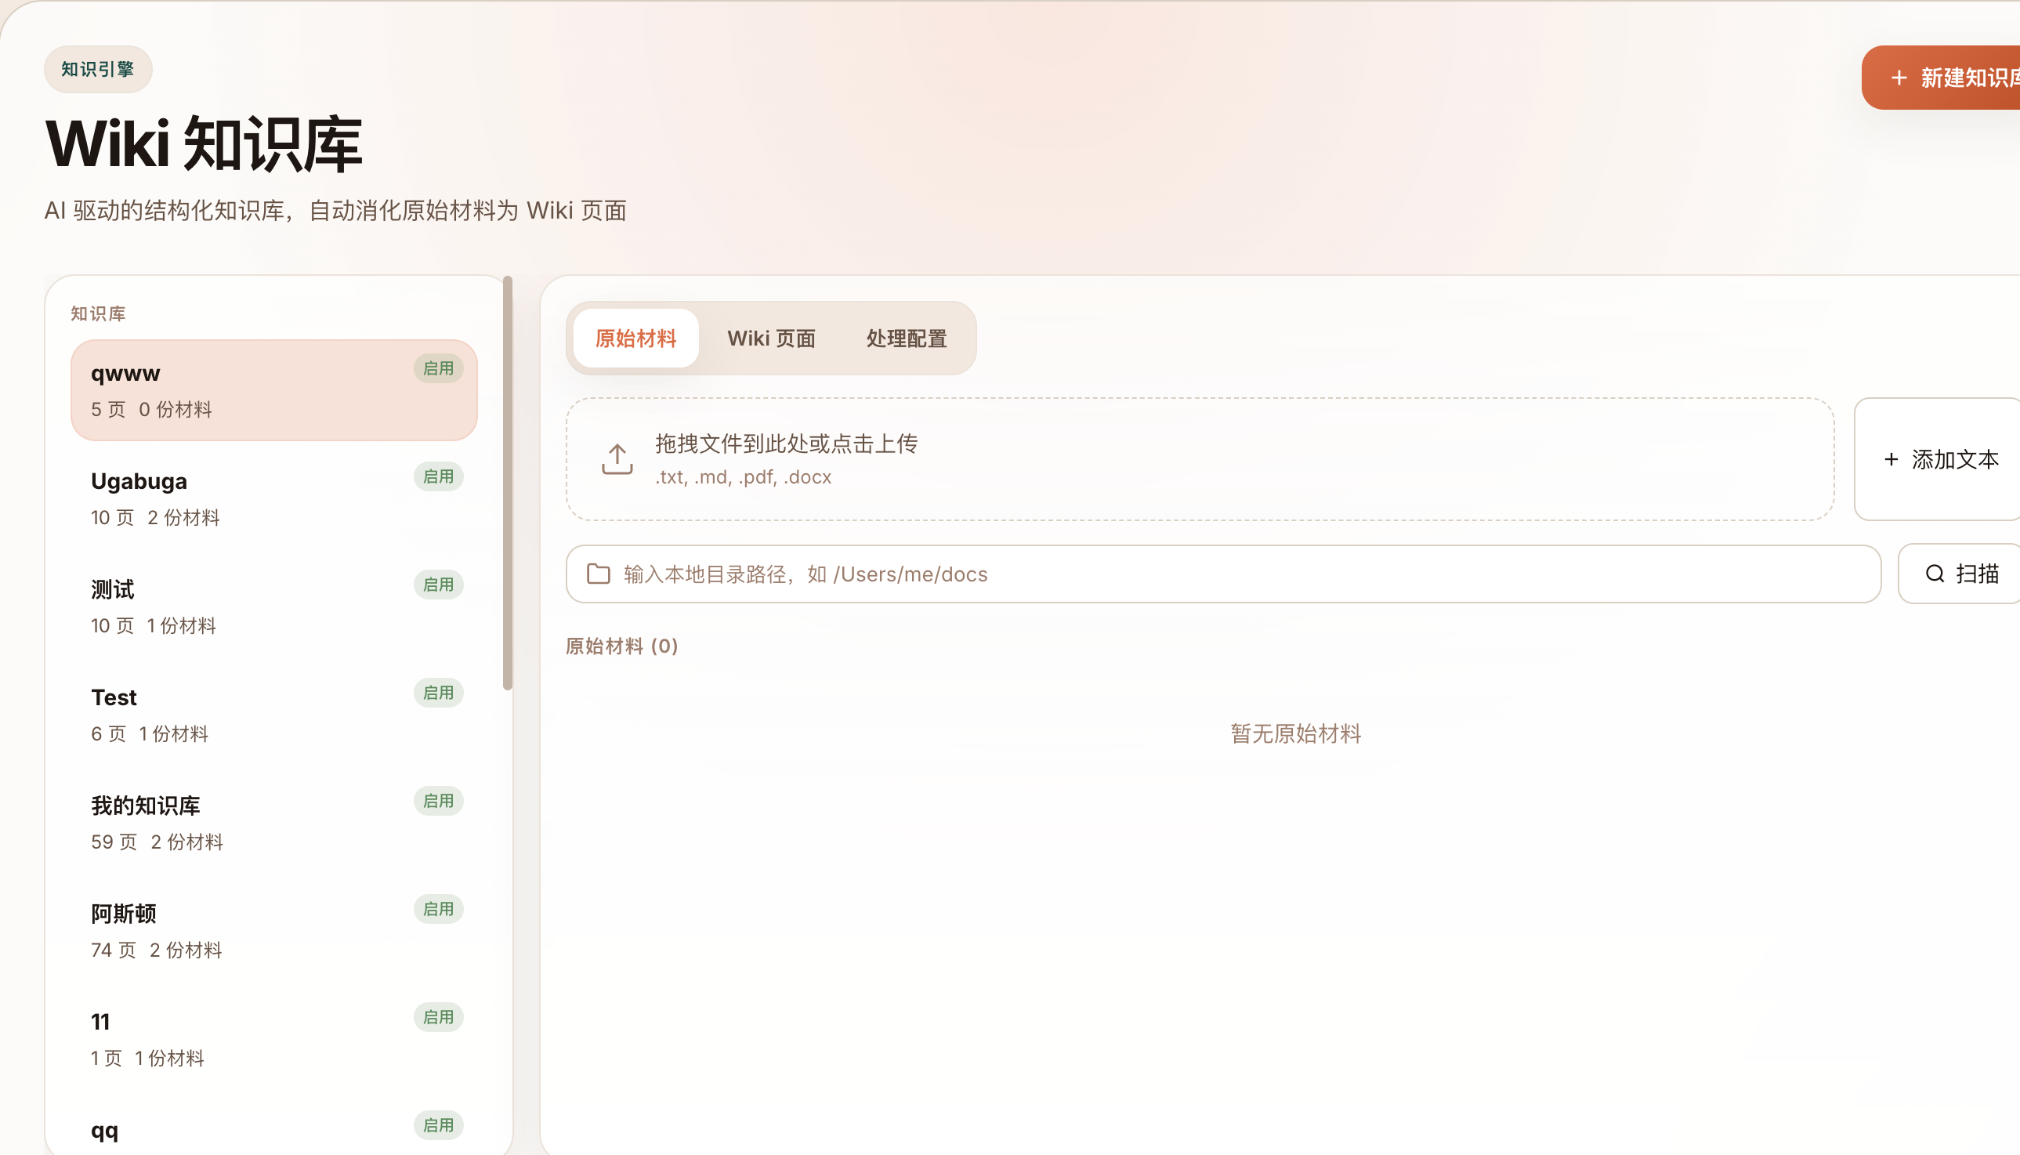Image resolution: width=2020 pixels, height=1155 pixels.
Task: Click the upload icon in the drop zone
Action: click(x=616, y=458)
